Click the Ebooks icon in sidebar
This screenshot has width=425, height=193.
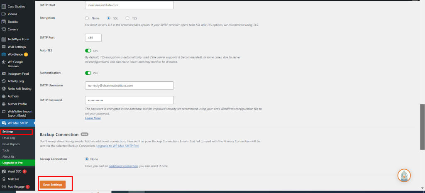[x=4, y=22]
